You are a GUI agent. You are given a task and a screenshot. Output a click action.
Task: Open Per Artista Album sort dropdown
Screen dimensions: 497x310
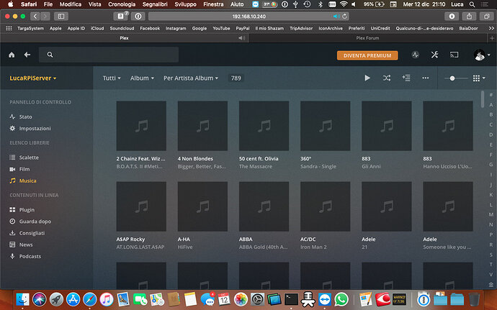pos(191,78)
